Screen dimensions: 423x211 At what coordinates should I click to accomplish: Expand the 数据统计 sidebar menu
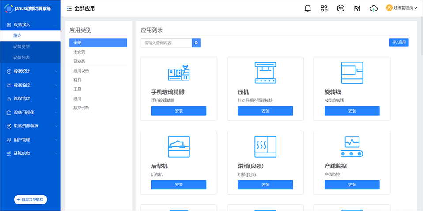[x=29, y=71]
